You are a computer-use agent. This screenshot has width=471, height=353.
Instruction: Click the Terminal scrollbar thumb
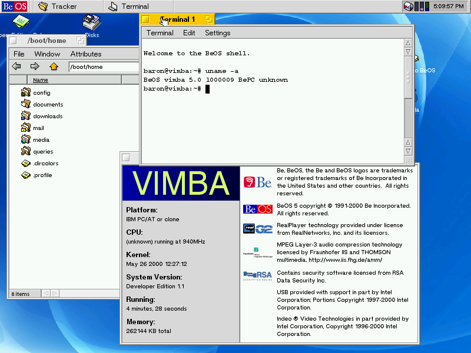408,78
